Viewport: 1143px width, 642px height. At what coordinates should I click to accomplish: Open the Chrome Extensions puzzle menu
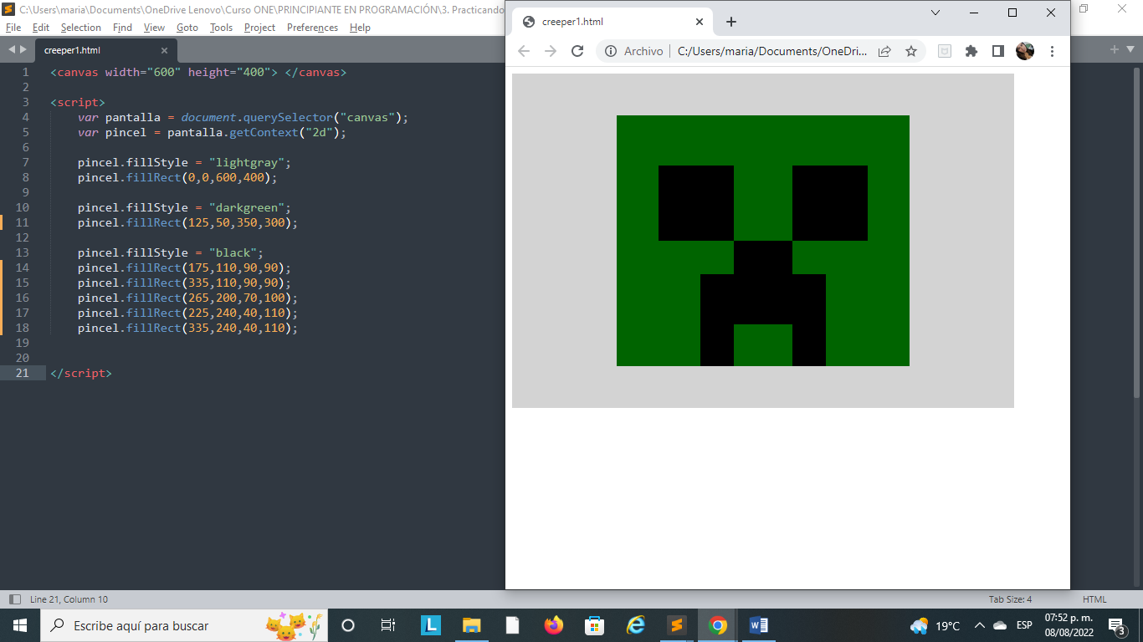point(971,51)
